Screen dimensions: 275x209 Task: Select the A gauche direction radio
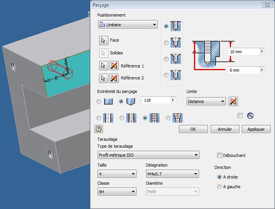pyautogui.click(x=220, y=187)
